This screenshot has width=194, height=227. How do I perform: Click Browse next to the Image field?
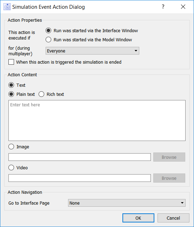pyautogui.click(x=169, y=157)
